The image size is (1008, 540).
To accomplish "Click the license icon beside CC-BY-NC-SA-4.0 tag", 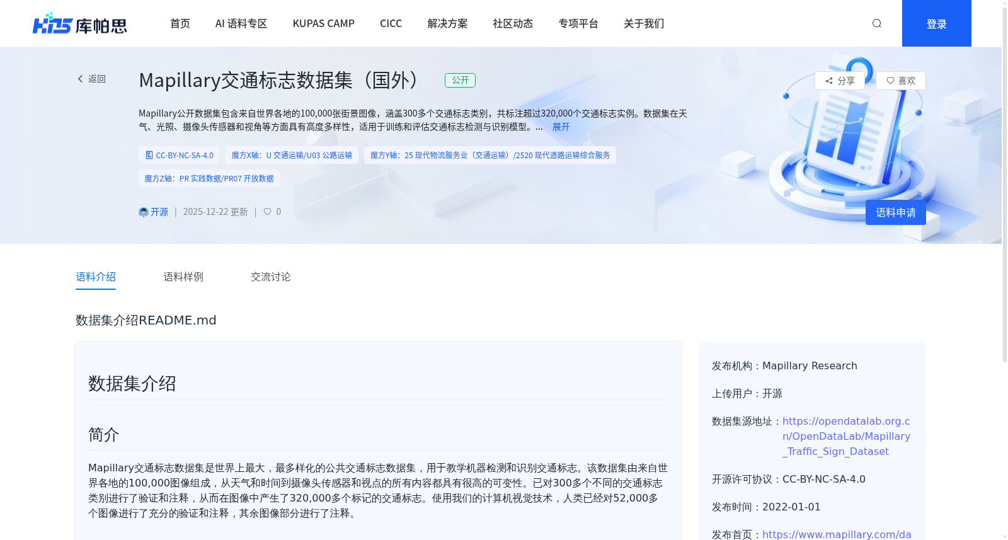I will 149,155.
